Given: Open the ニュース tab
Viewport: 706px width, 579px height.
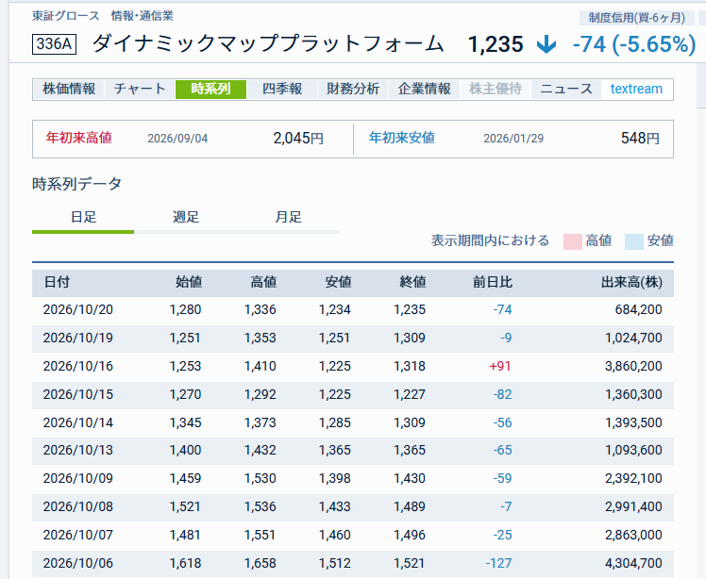Looking at the screenshot, I should point(566,89).
